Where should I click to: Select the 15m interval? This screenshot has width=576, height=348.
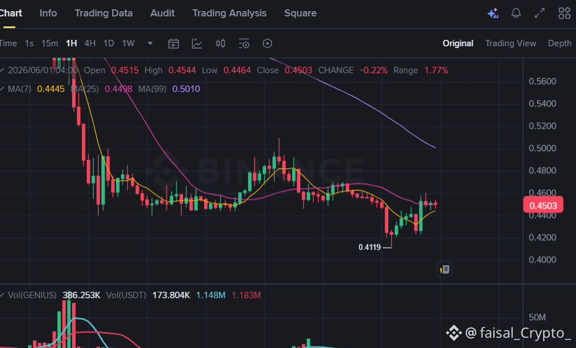50,43
